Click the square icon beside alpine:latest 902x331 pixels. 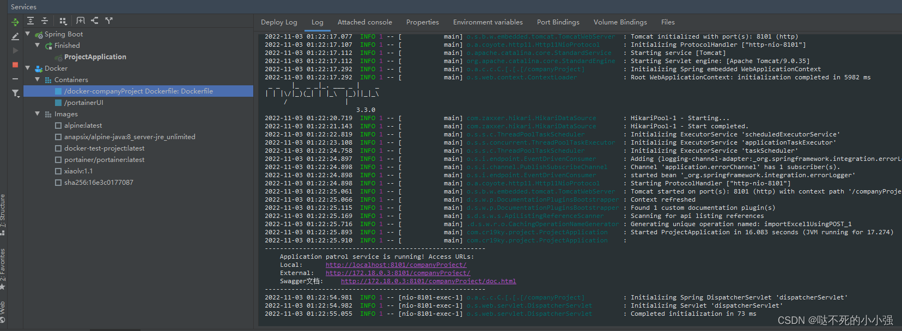coord(58,126)
